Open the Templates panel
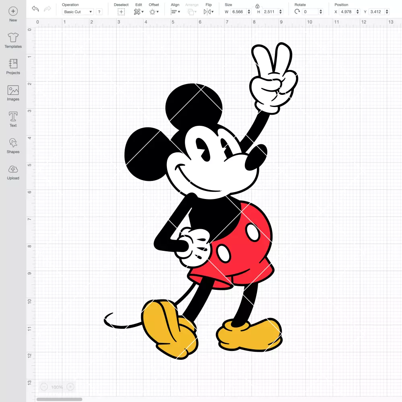Viewport: 402px width, 402px height. coord(13,41)
